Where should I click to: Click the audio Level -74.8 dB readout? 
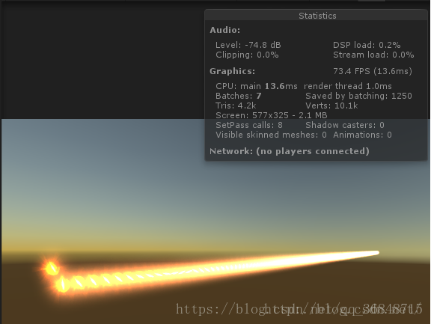pyautogui.click(x=248, y=45)
